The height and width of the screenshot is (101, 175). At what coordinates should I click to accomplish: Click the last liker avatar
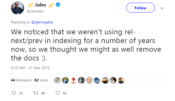pyautogui.click(x=121, y=80)
